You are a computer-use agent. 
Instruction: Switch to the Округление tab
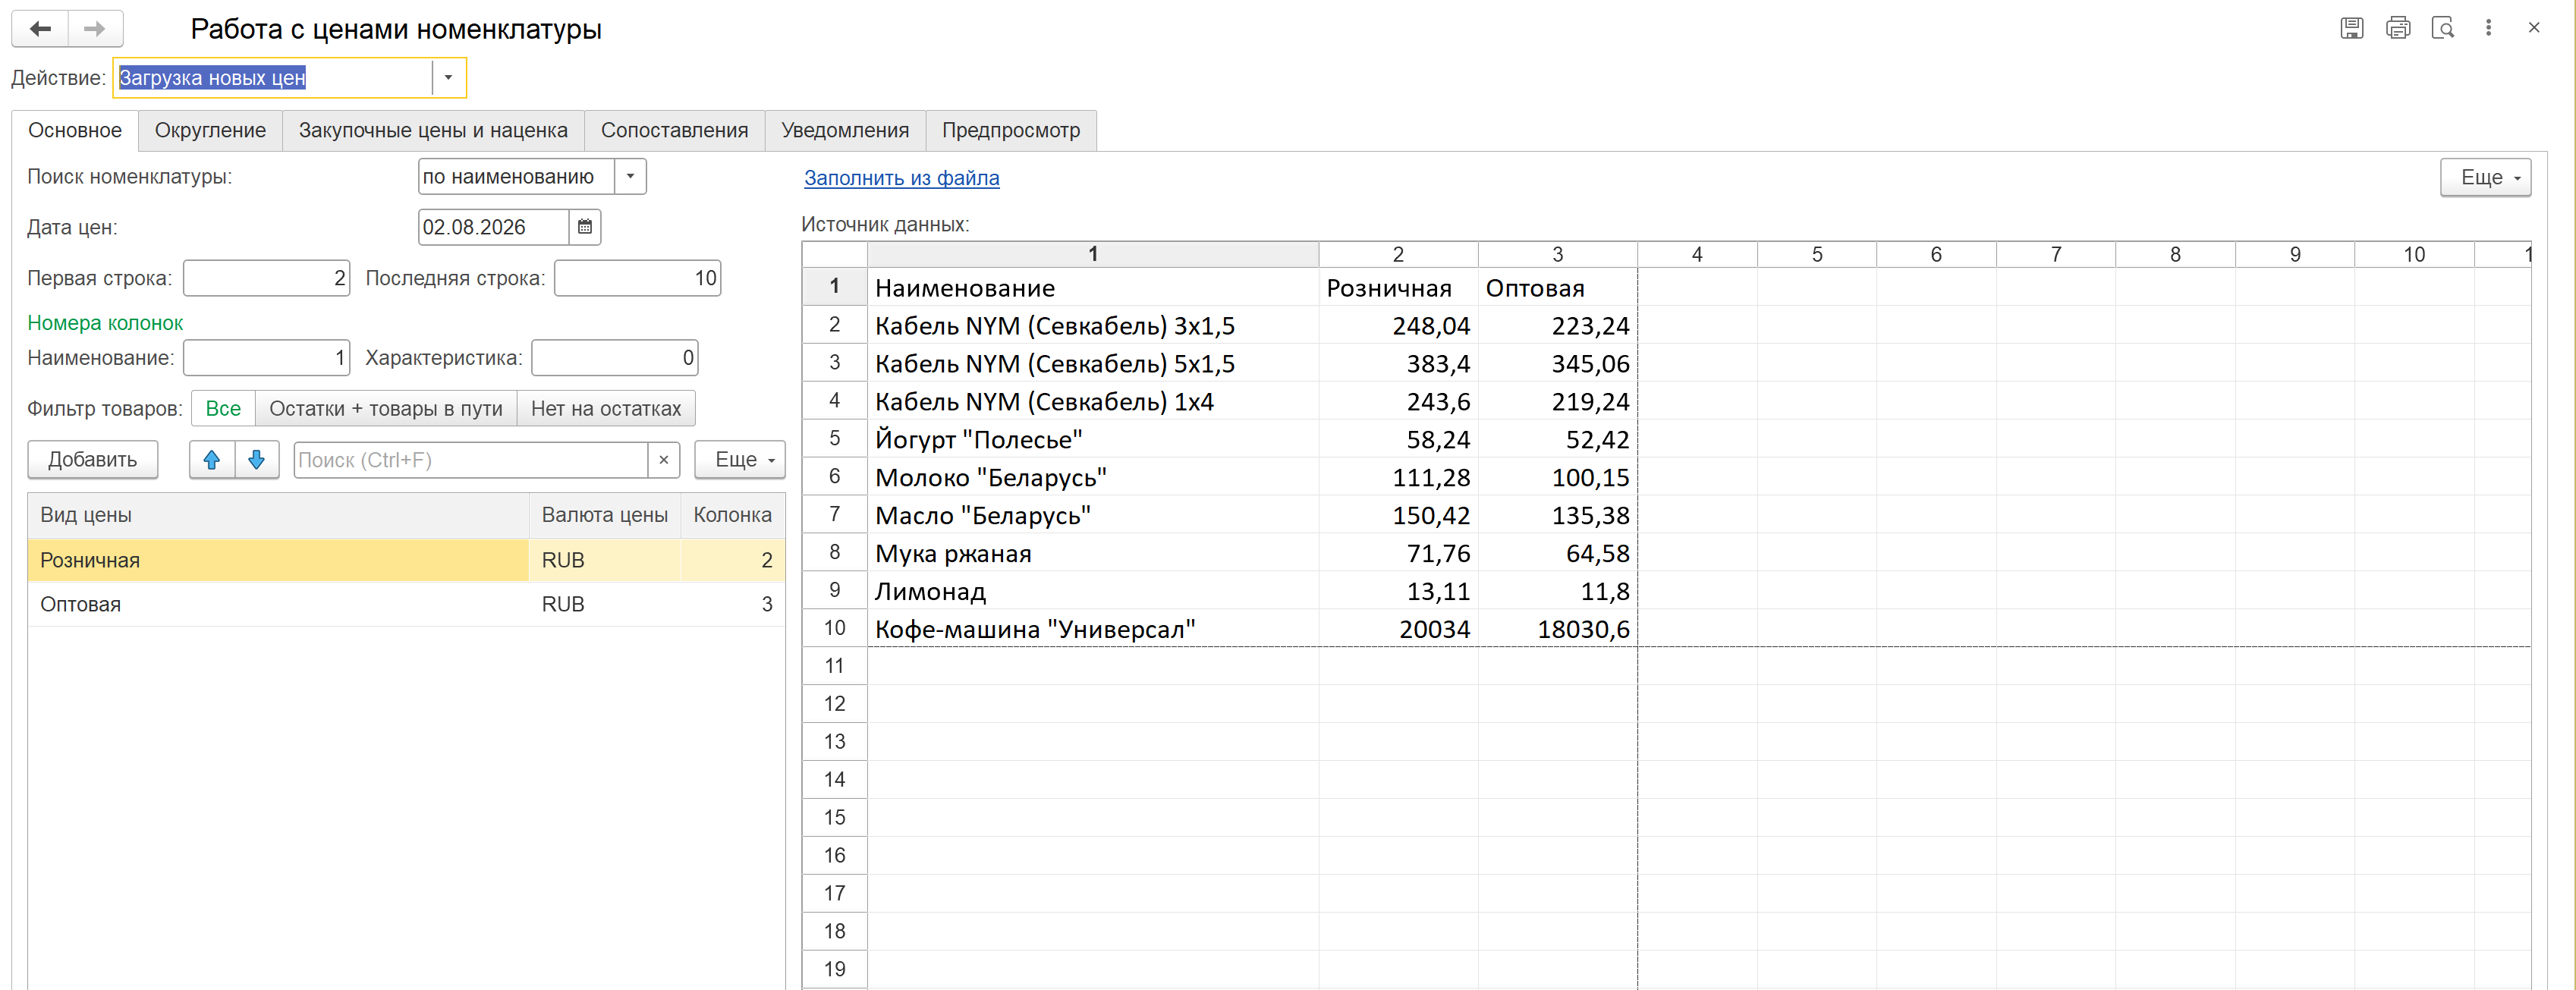coord(210,131)
